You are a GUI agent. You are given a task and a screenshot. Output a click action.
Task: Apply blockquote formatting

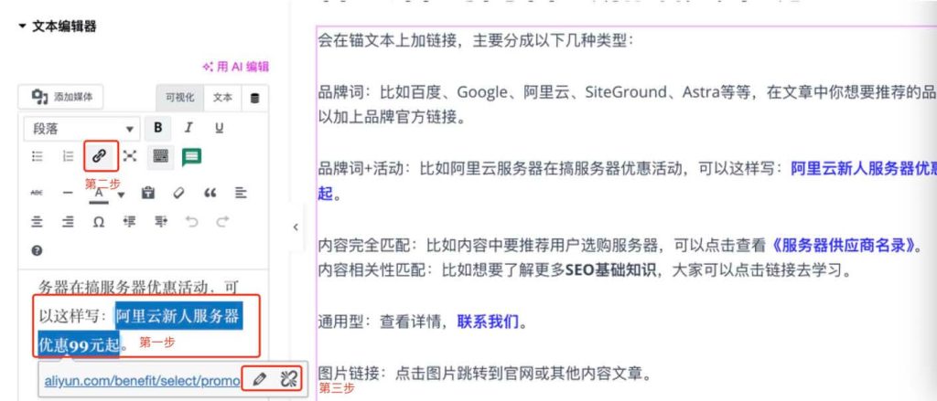pyautogui.click(x=210, y=193)
